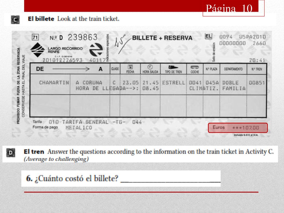Image resolution: width=284 pixels, height=213 pixels.
Task: Click '0094 USPA2010' code
Action: point(242,37)
